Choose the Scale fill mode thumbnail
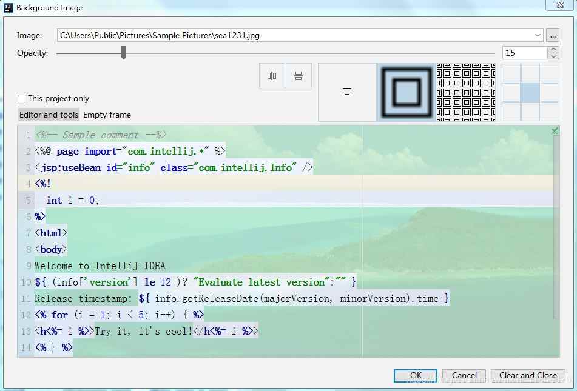577x391 pixels. (x=406, y=92)
